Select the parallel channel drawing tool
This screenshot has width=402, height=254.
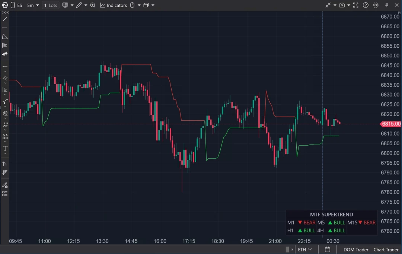[5, 78]
